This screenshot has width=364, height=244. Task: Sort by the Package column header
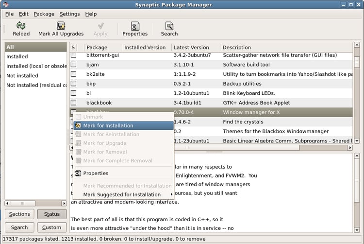[x=103, y=48]
